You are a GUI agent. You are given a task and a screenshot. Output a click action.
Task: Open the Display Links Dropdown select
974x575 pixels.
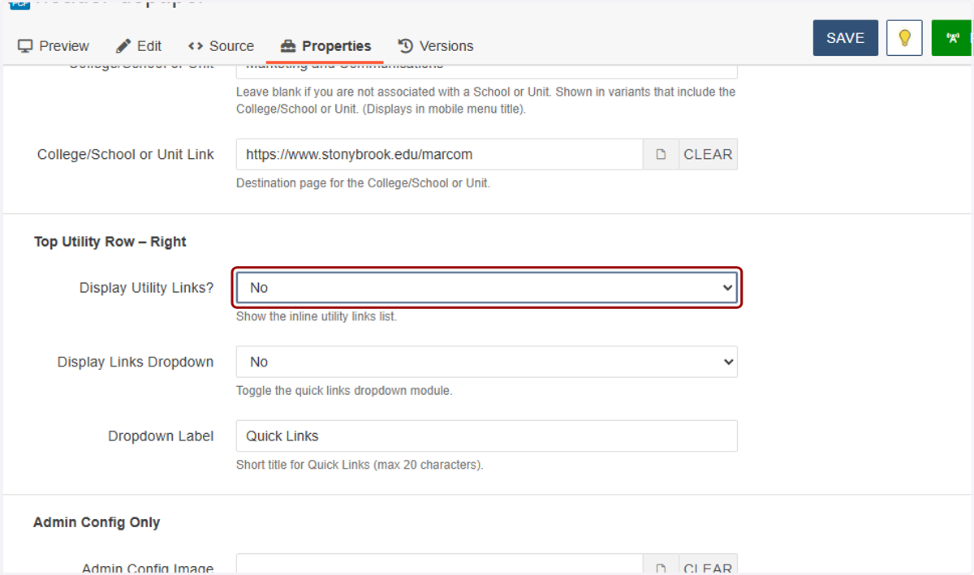point(487,362)
